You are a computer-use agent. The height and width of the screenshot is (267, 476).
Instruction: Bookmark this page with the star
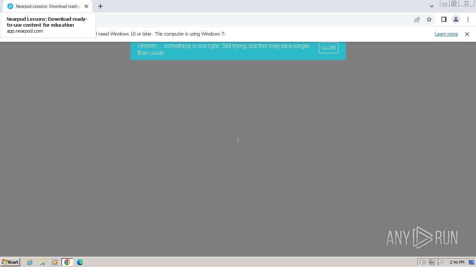[x=429, y=19]
